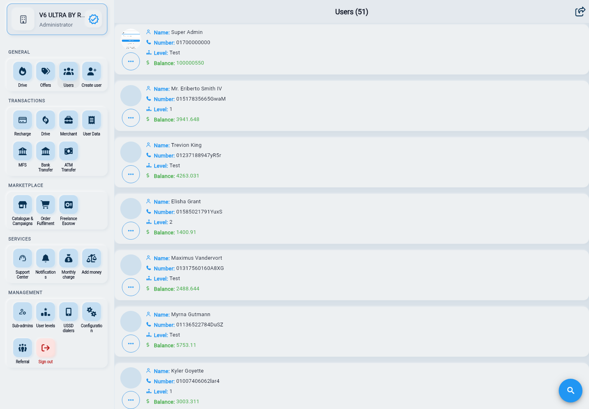Click the share export icon near Users title
This screenshot has height=409, width=589.
(x=580, y=11)
